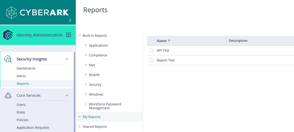The image size is (294, 132).
Task: Open Dashboards in the sidebar
Action: [26, 68]
